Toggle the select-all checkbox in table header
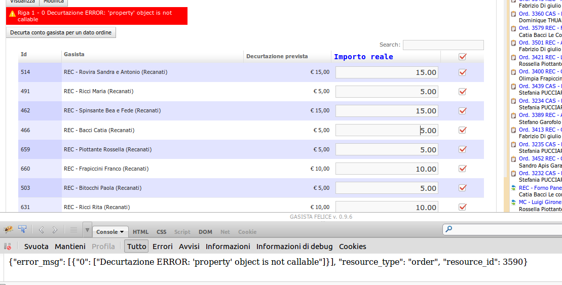This screenshot has height=285, width=562. point(462,57)
